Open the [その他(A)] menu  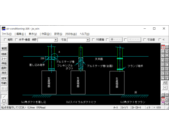[71, 34]
